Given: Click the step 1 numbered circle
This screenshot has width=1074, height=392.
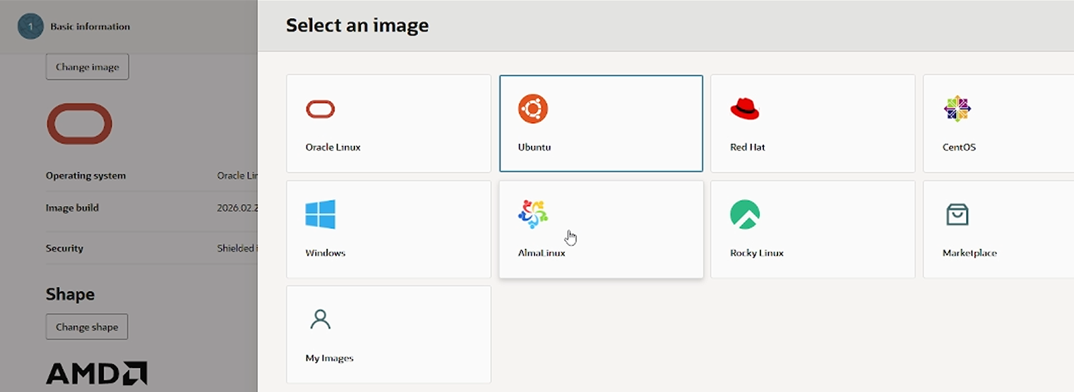Looking at the screenshot, I should click(x=30, y=27).
